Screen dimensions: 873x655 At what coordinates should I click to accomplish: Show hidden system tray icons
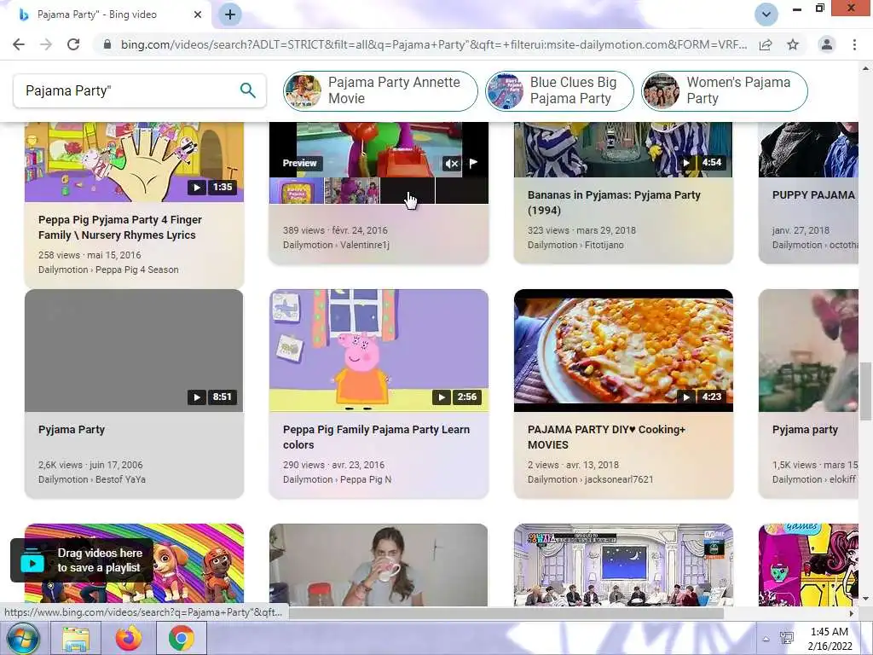[766, 639]
